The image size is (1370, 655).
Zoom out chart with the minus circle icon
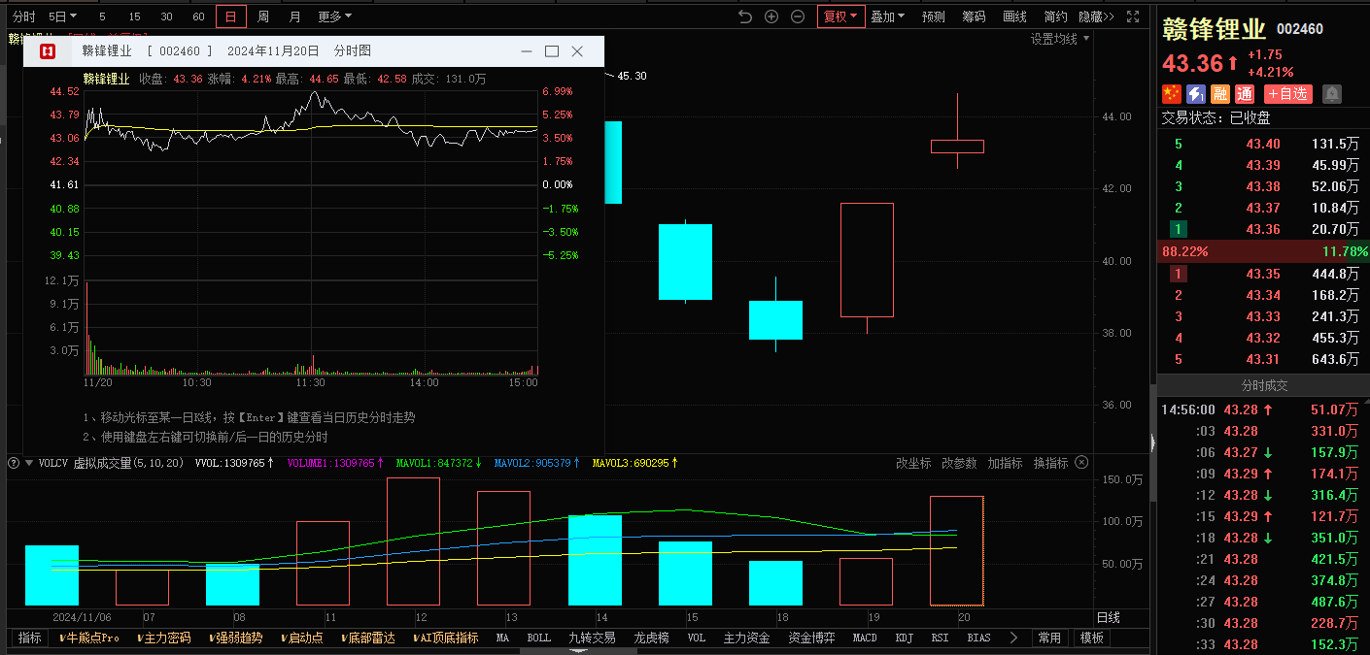(x=798, y=16)
